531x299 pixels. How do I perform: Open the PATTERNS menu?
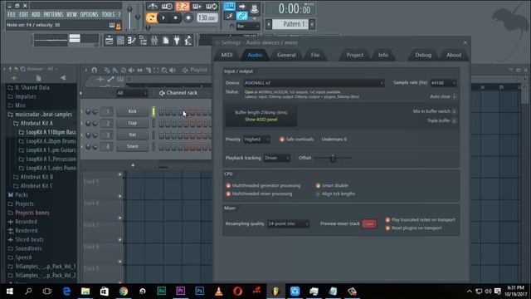[53, 15]
